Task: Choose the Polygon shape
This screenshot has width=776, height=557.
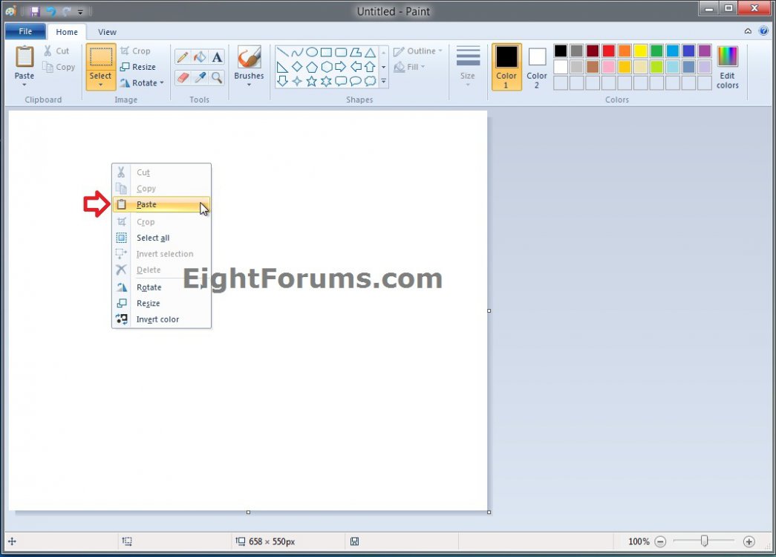Action: click(x=356, y=53)
